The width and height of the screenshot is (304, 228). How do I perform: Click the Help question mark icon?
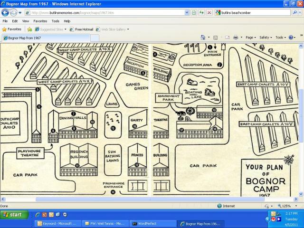(291, 37)
